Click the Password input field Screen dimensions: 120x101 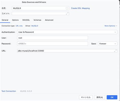[x=52, y=44]
